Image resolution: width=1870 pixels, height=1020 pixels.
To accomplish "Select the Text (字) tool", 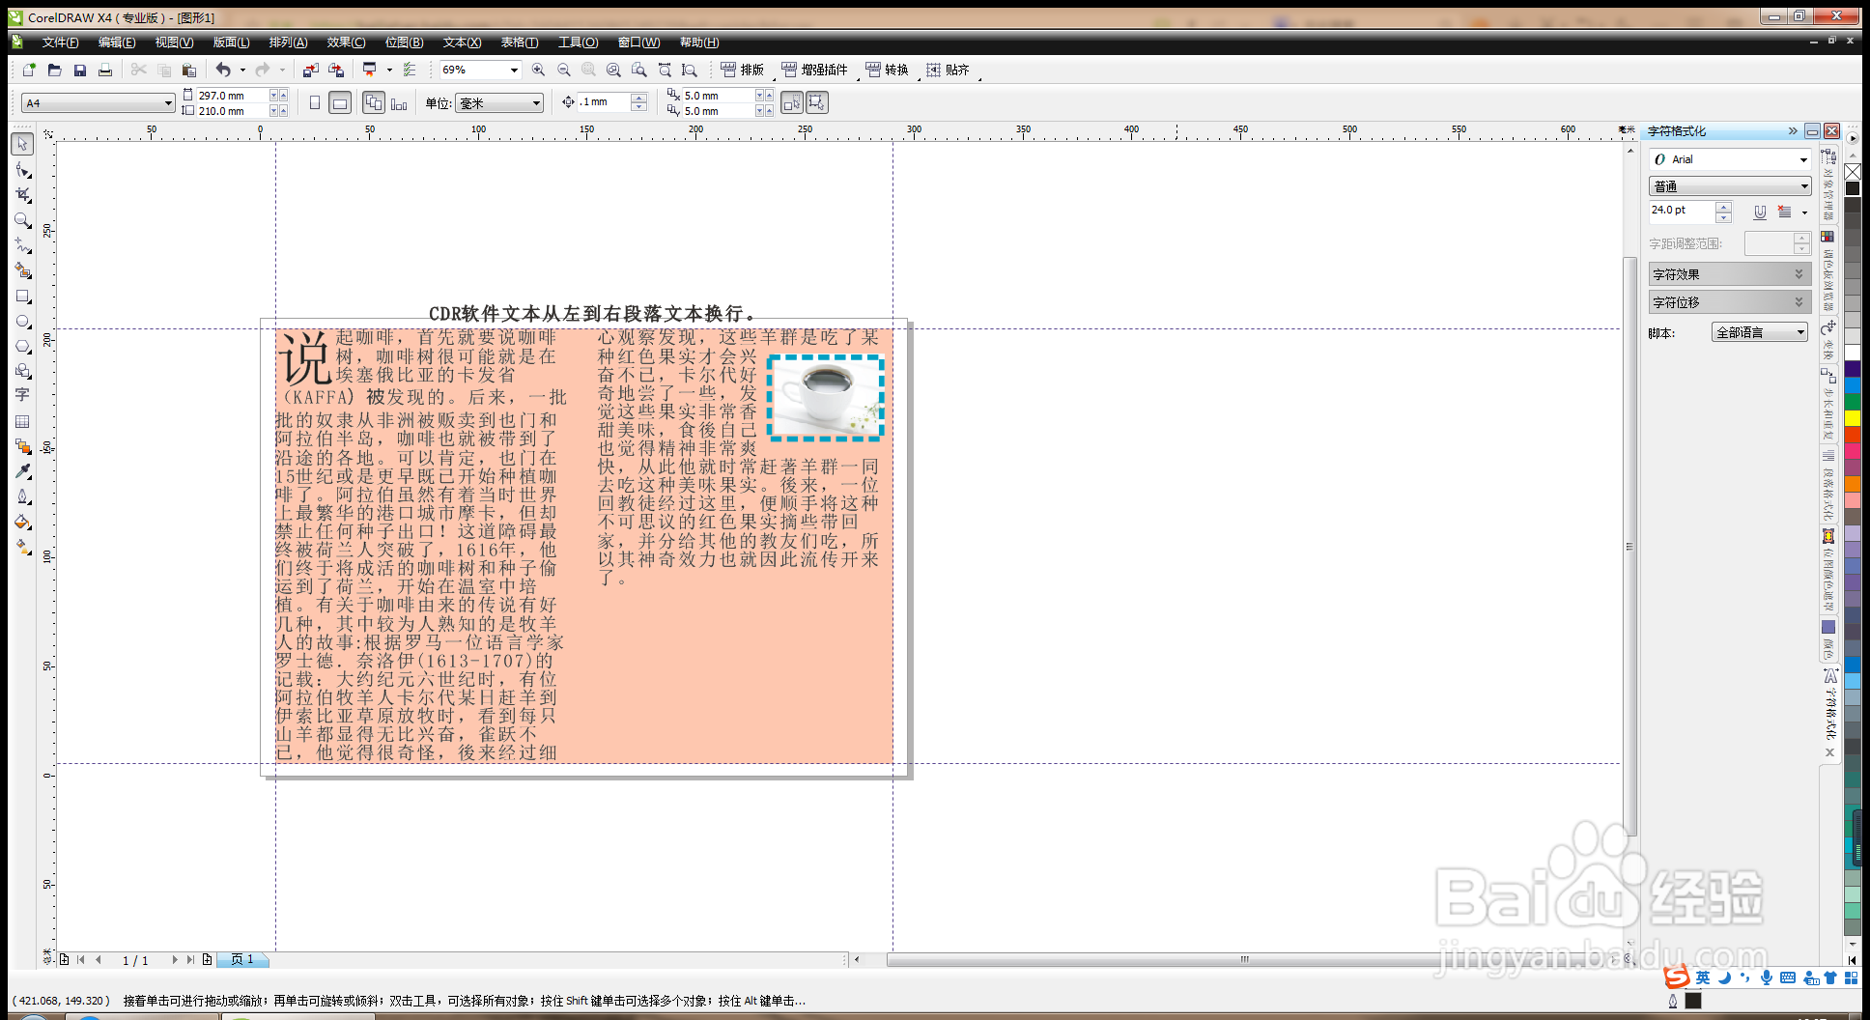I will (x=22, y=395).
